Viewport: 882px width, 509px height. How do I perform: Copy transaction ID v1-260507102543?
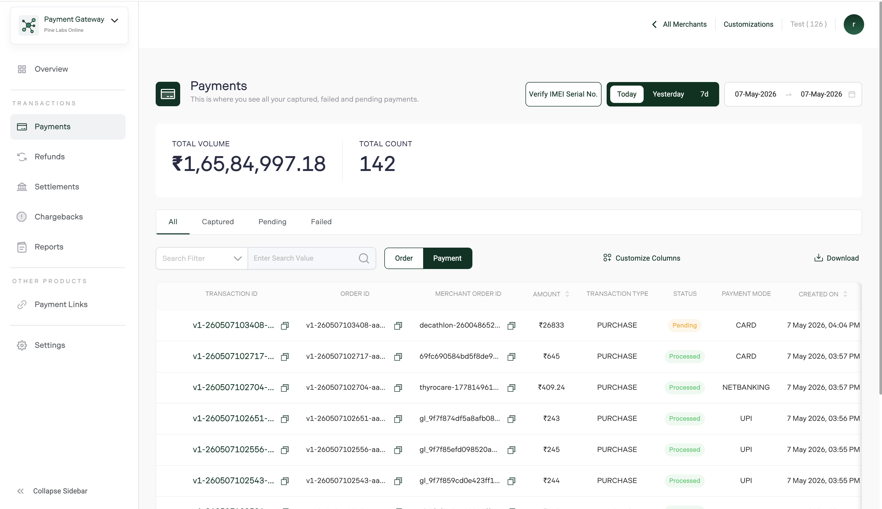(x=285, y=481)
